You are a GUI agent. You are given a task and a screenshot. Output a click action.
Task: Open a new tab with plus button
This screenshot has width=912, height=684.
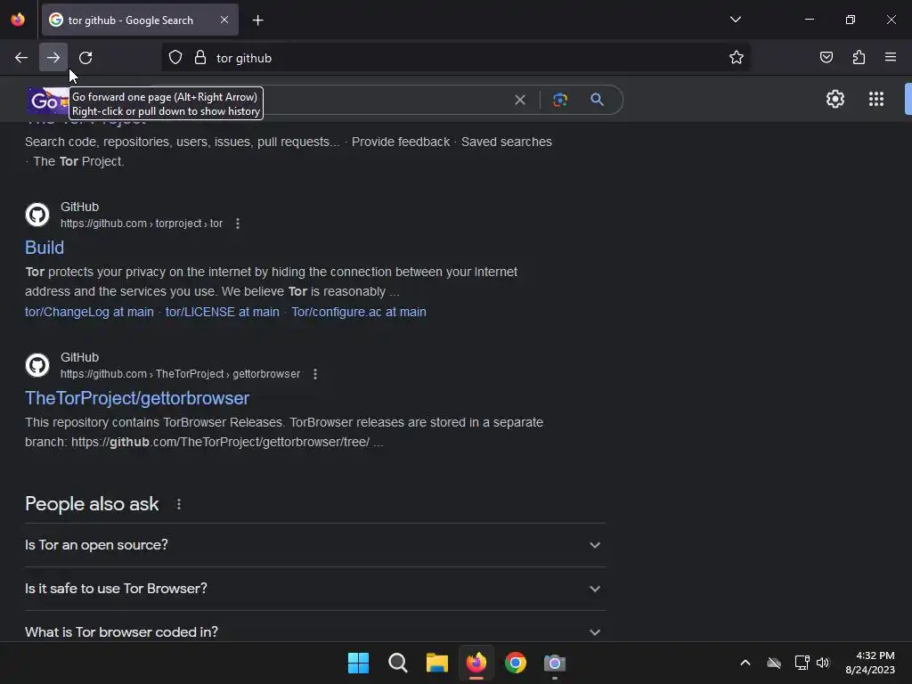[257, 20]
